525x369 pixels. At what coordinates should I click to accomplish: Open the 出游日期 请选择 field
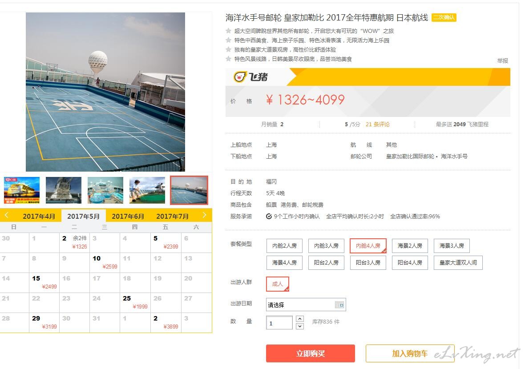(306, 305)
